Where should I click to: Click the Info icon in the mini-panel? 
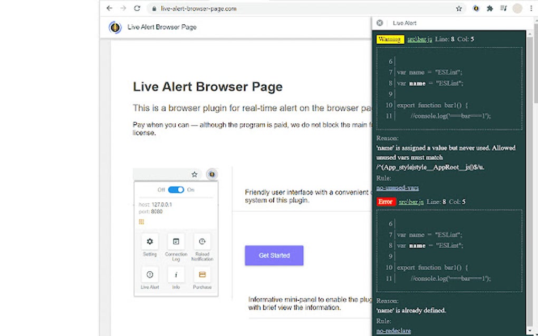click(x=176, y=275)
